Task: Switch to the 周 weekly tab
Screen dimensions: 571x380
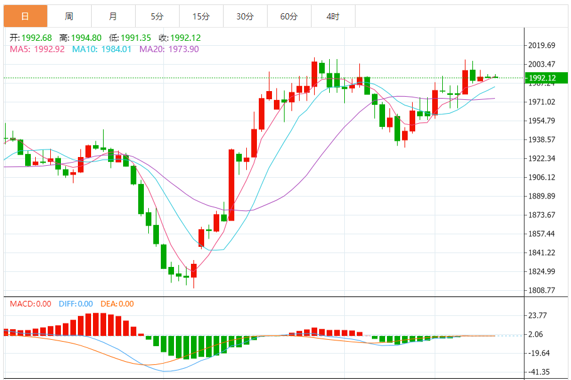Action: (x=69, y=16)
